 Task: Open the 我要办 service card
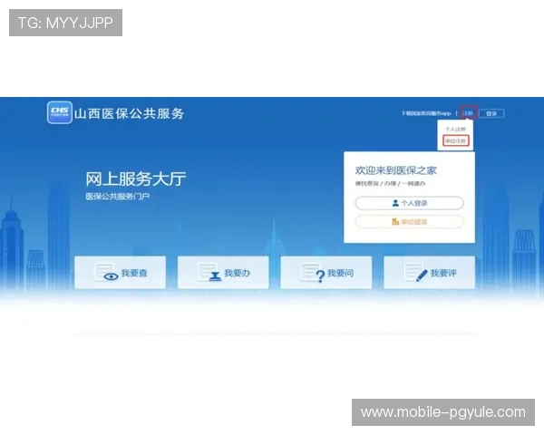(223, 272)
